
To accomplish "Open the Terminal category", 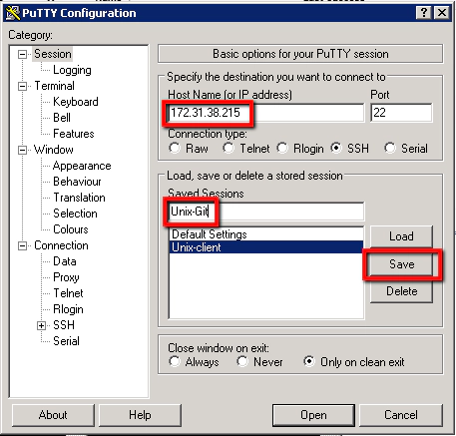I will (54, 86).
